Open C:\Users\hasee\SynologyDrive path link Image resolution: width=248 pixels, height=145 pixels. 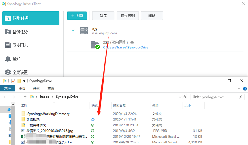[x=126, y=48]
